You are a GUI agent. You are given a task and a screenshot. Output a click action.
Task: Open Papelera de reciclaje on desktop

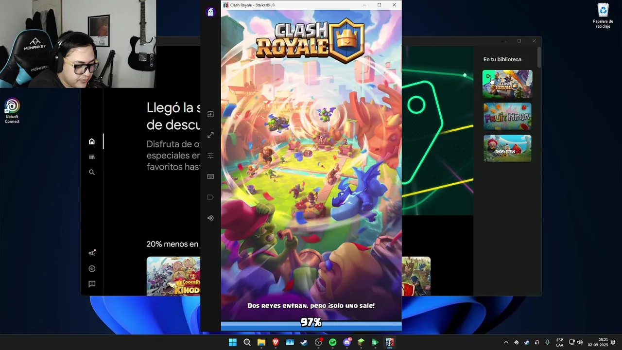click(x=603, y=16)
